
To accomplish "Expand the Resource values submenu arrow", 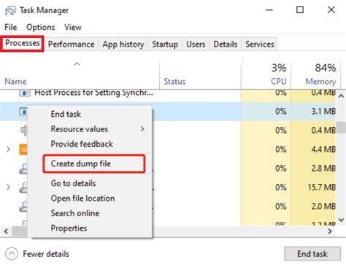I will click(142, 129).
